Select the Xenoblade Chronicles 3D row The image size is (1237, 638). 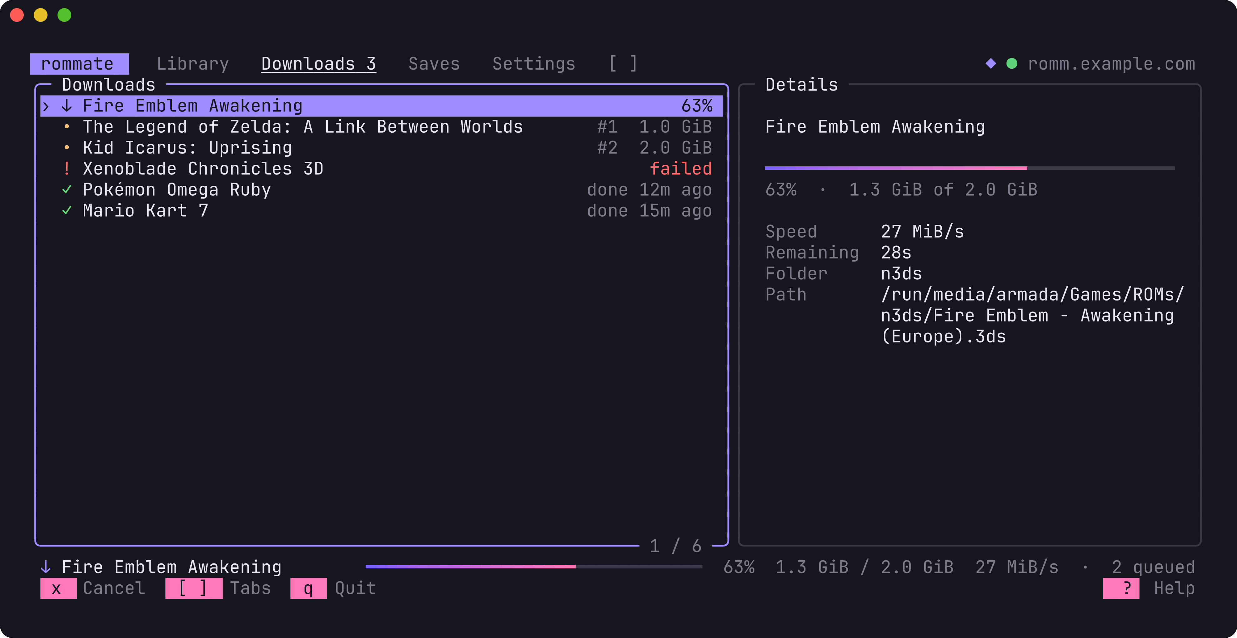point(381,168)
